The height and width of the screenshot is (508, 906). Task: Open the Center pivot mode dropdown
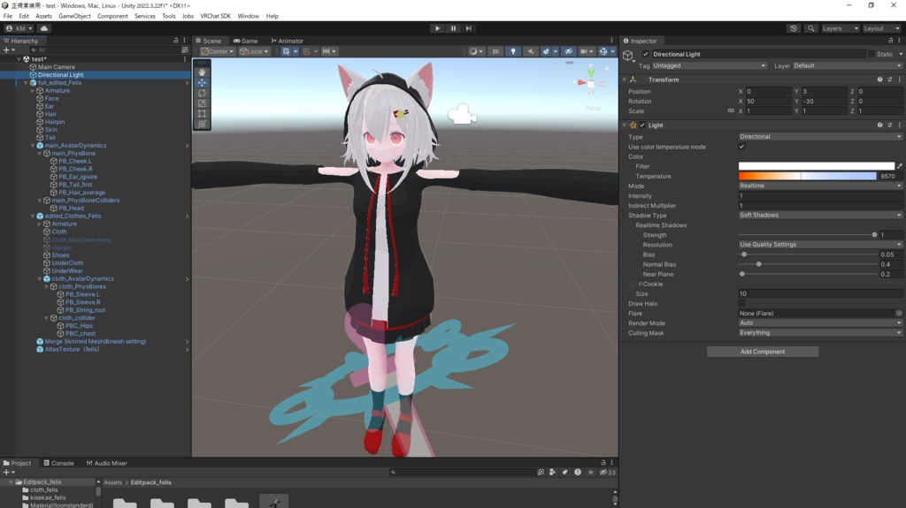coord(218,51)
